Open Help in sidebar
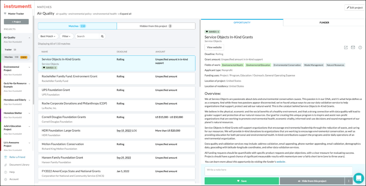The image size is (366, 186). (x=12, y=172)
